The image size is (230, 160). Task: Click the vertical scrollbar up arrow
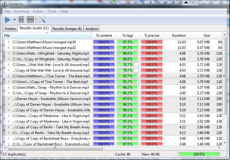224,35
